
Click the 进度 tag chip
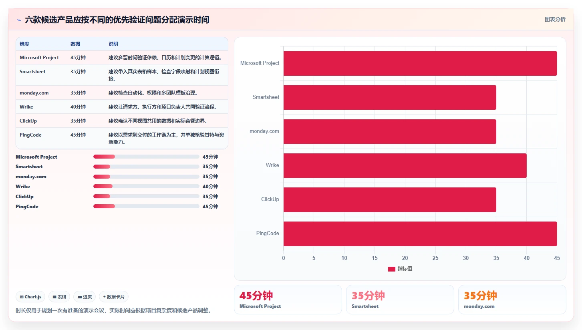(85, 297)
